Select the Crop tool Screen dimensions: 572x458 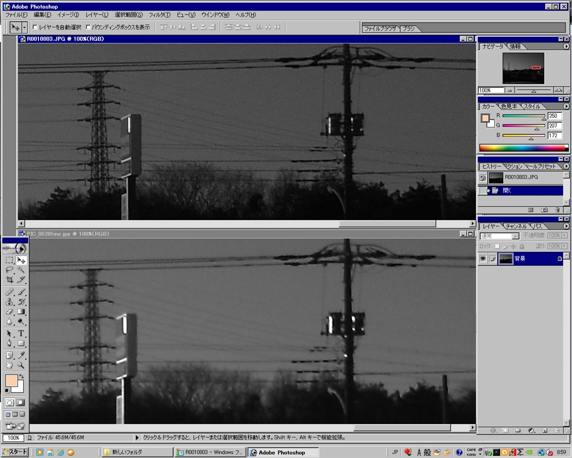[9, 280]
